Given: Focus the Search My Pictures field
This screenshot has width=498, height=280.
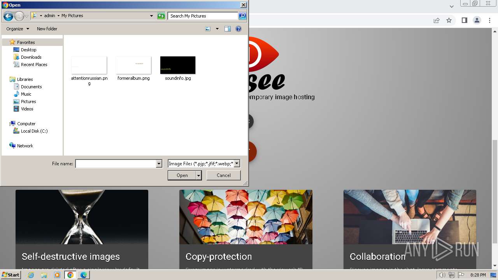Looking at the screenshot, I should pos(203,16).
